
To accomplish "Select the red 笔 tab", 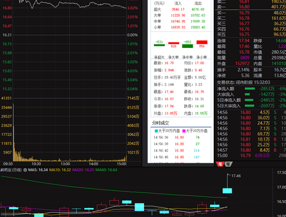I will [x=220, y=164].
